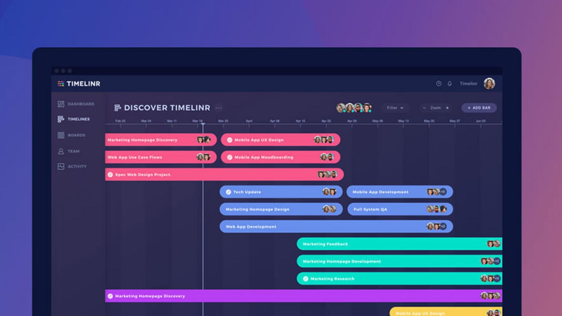Select Timelines in the sidebar
This screenshot has height=316, width=562.
[x=78, y=119]
